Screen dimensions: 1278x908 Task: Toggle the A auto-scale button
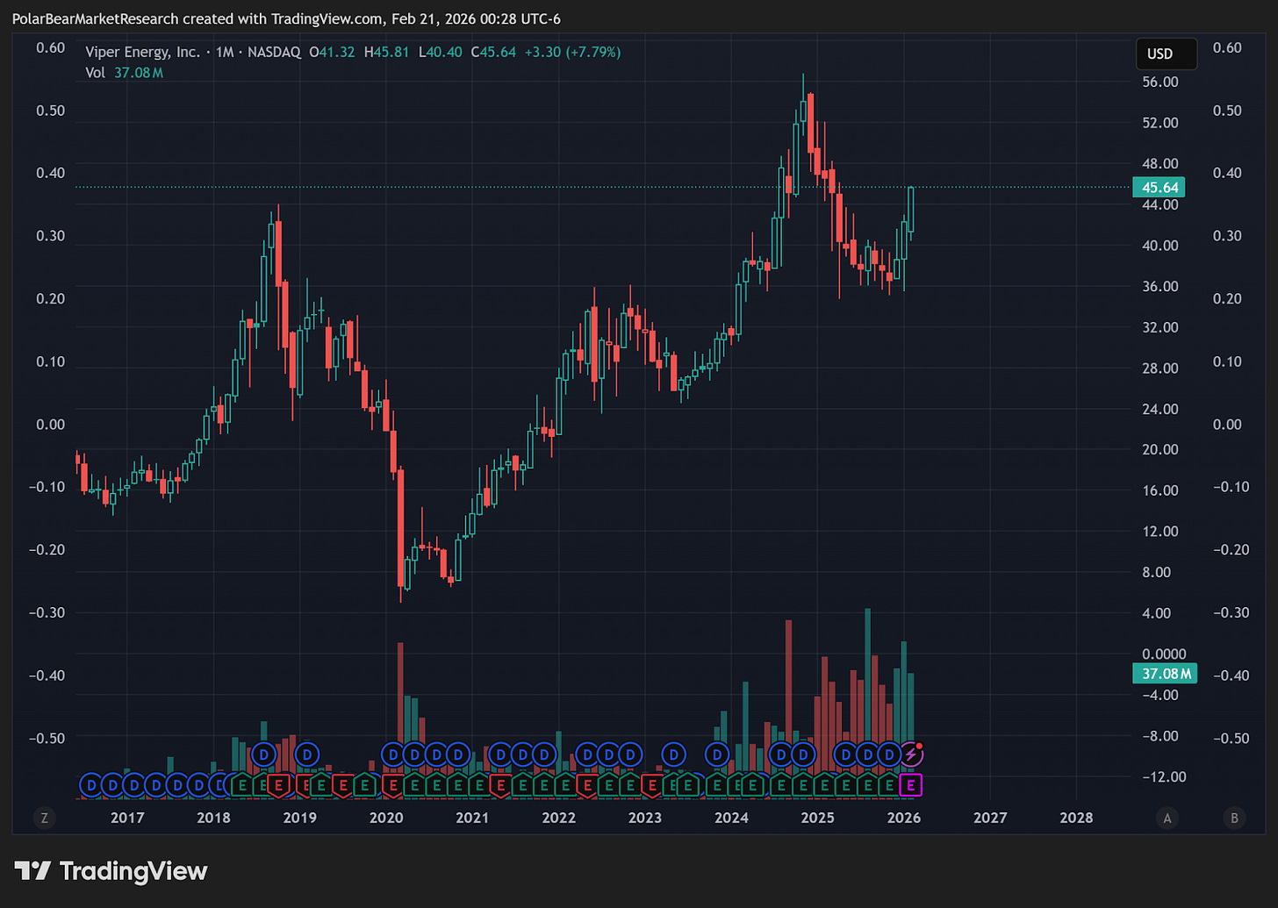[x=1167, y=819]
